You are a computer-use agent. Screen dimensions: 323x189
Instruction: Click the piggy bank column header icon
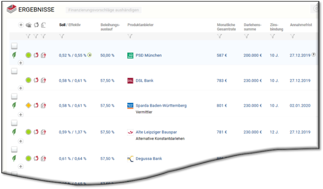click(28, 25)
